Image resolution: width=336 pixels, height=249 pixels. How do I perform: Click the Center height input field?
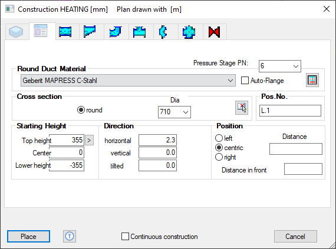point(67,152)
